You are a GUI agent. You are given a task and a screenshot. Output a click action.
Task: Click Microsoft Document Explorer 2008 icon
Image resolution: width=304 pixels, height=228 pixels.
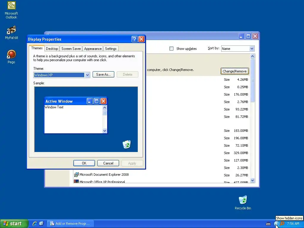click(x=76, y=175)
